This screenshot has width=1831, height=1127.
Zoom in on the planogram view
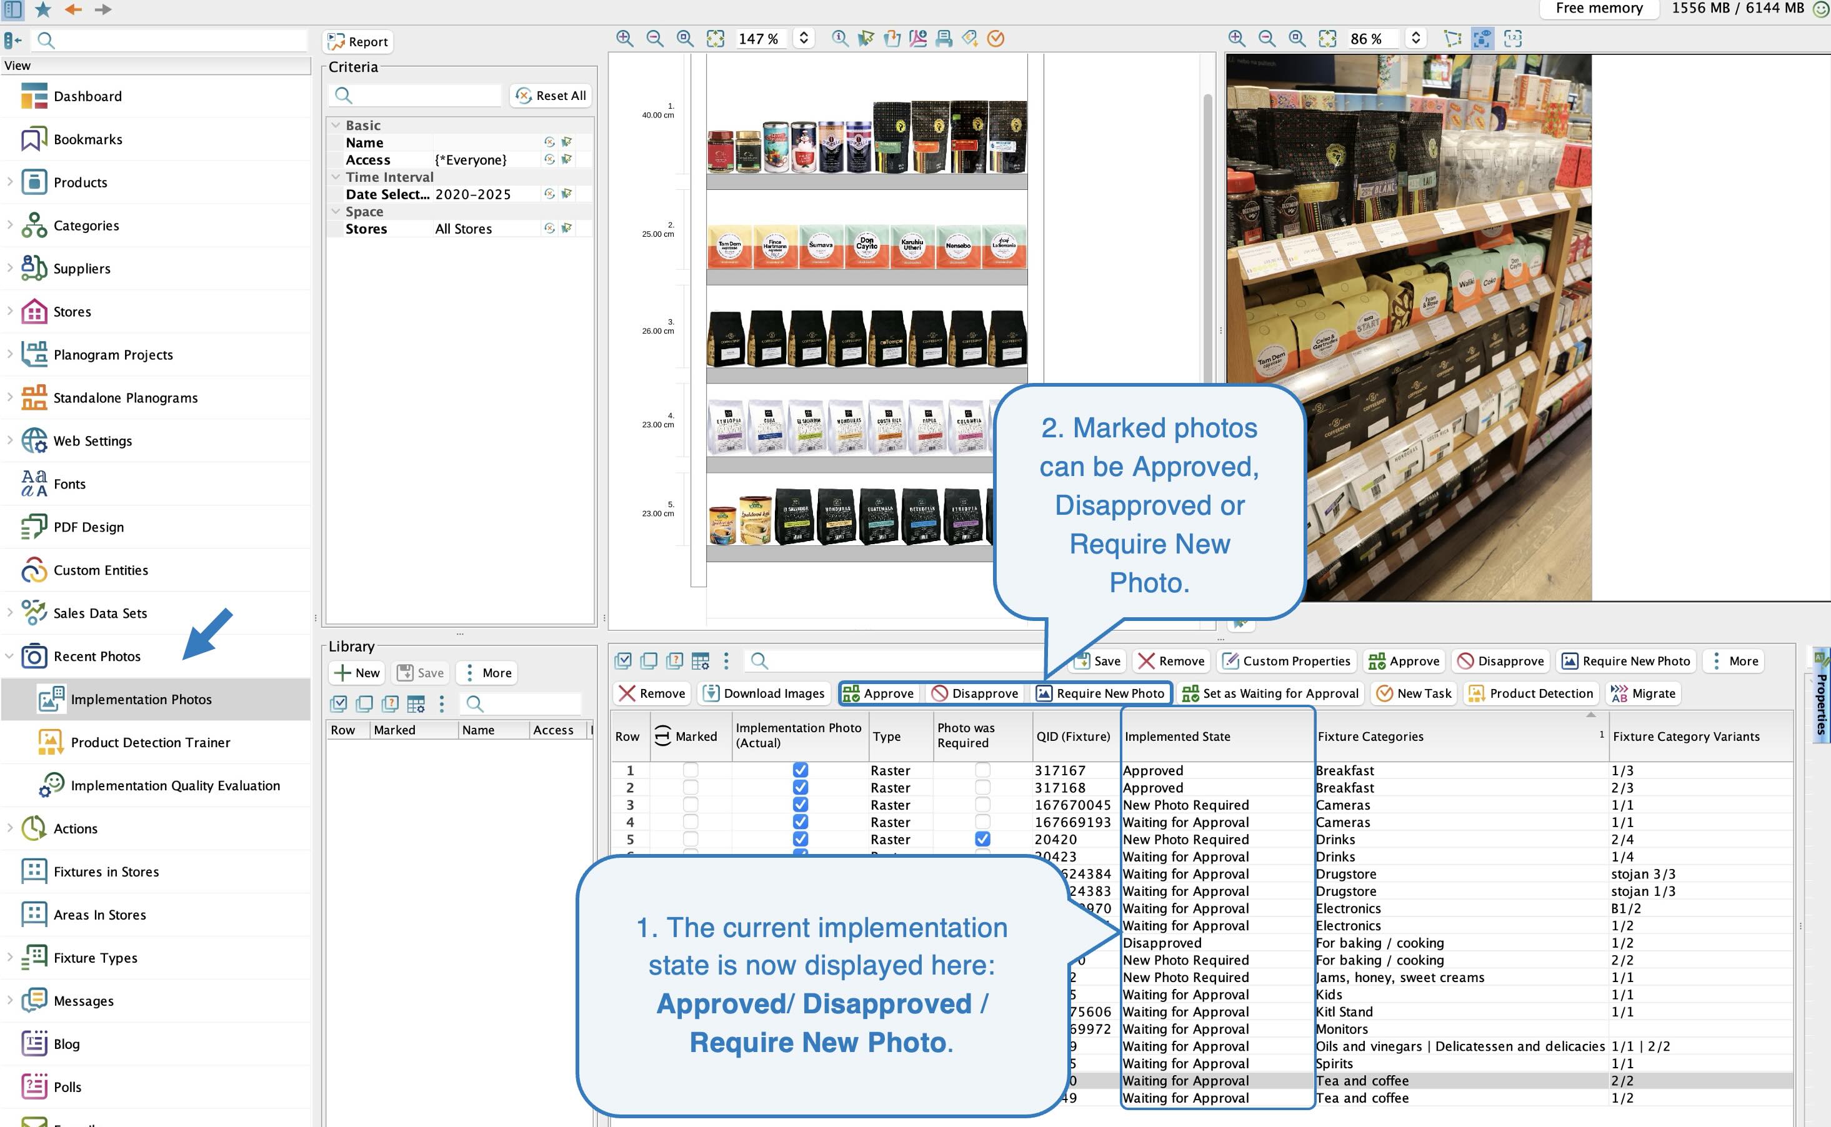click(x=625, y=38)
